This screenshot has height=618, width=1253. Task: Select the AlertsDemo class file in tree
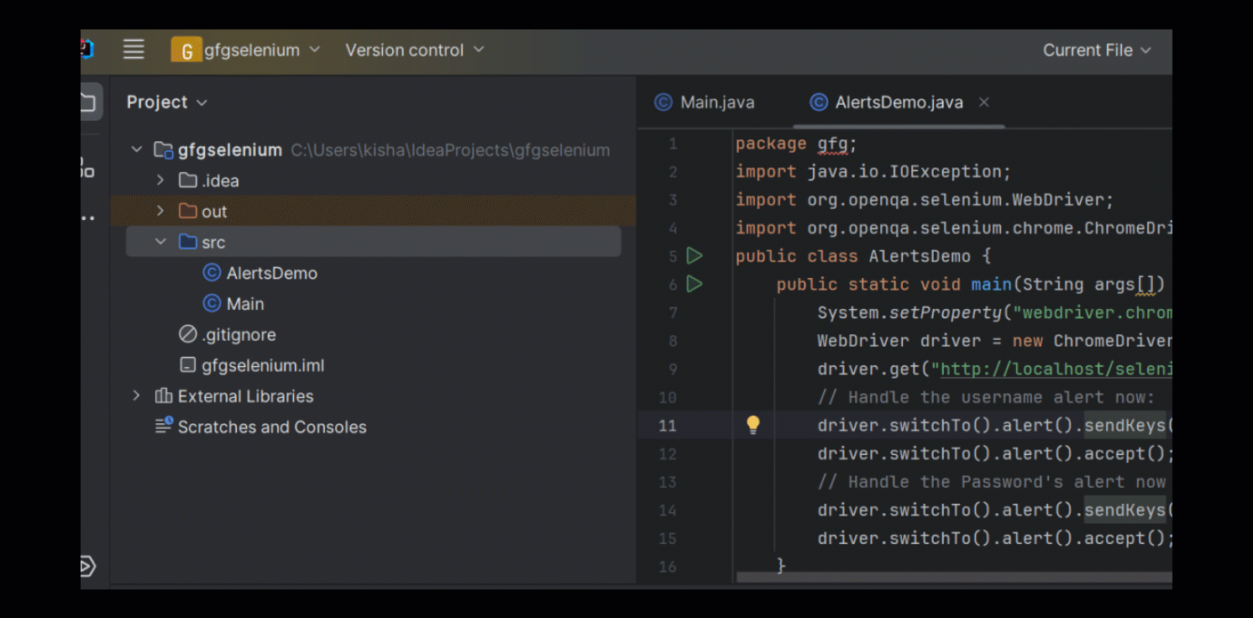(x=271, y=273)
